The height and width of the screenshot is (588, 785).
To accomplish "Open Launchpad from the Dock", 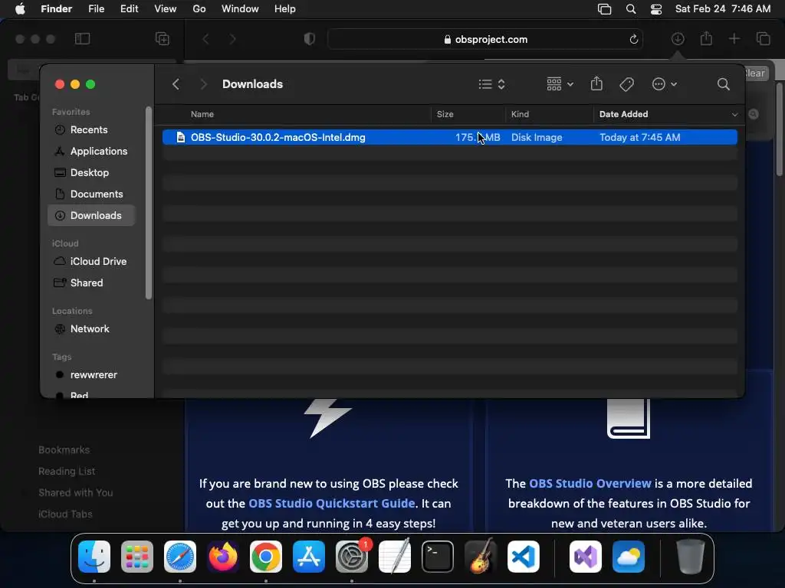I will coord(137,557).
